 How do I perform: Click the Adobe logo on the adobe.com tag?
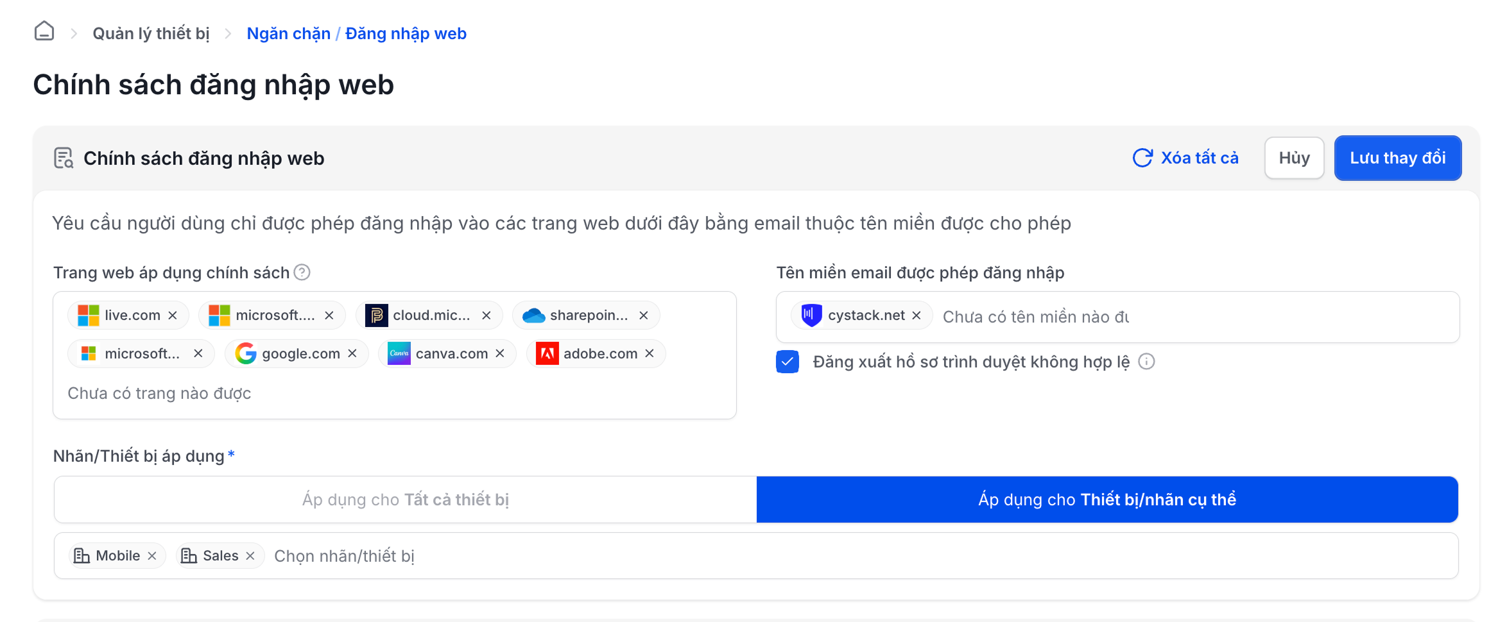tap(548, 353)
